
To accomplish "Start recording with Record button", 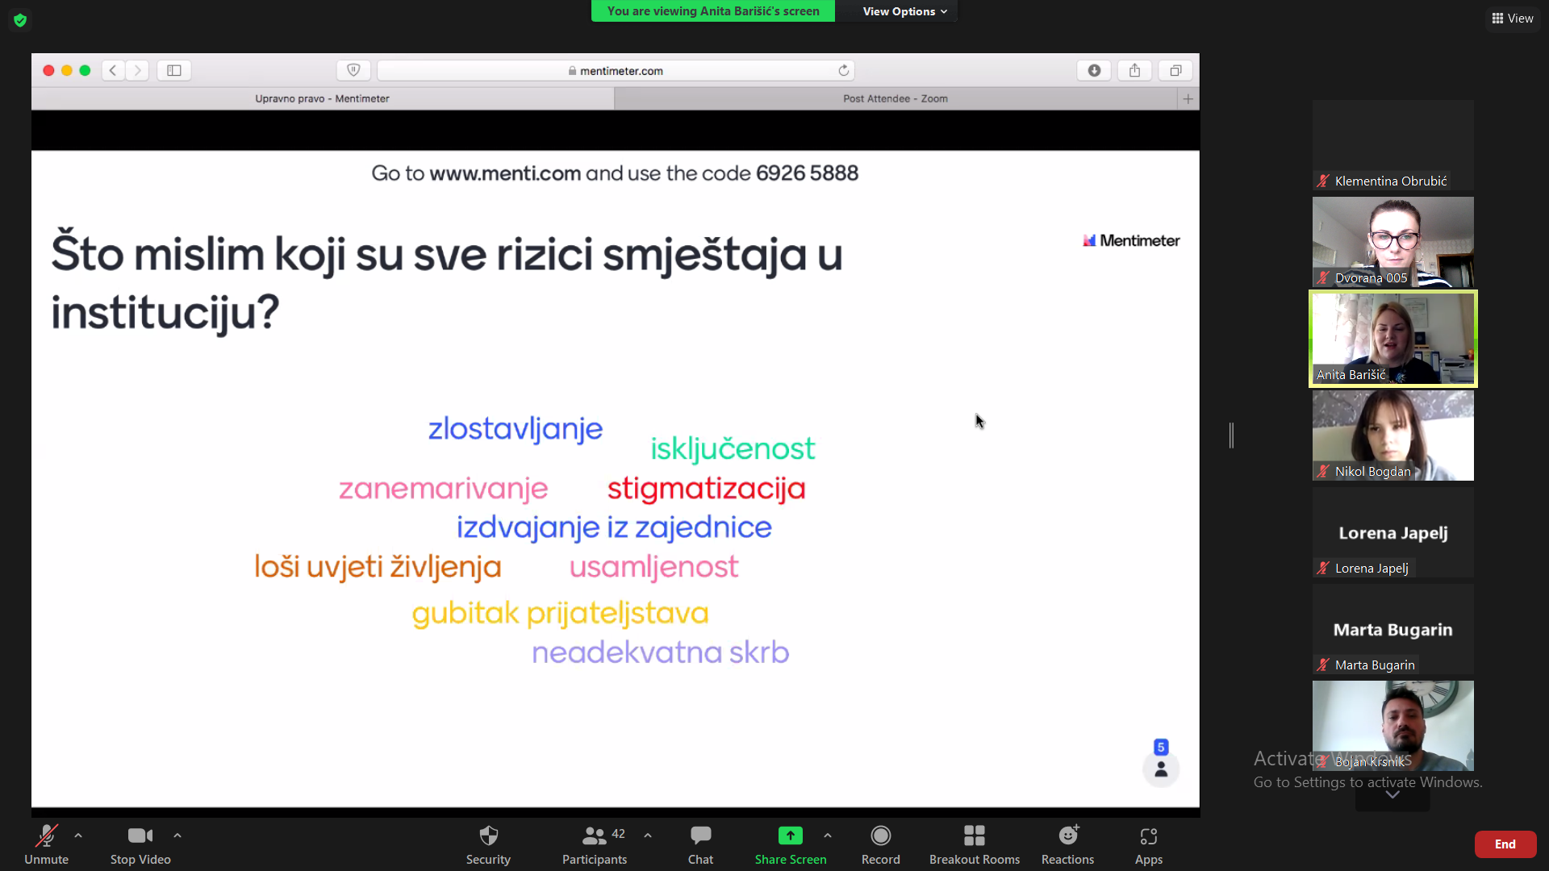I will point(880,844).
